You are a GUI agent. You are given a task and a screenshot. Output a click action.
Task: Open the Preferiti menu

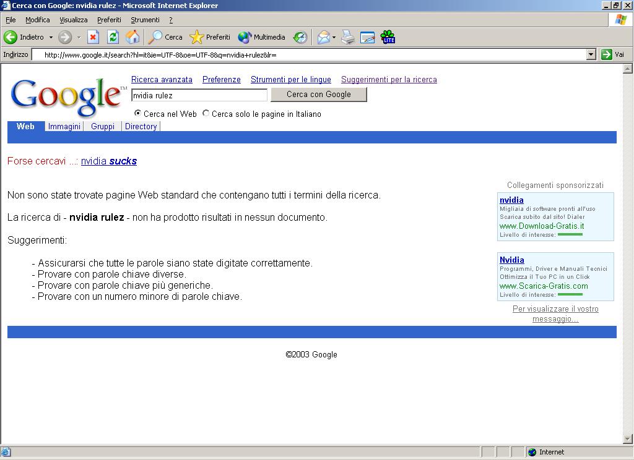click(109, 20)
